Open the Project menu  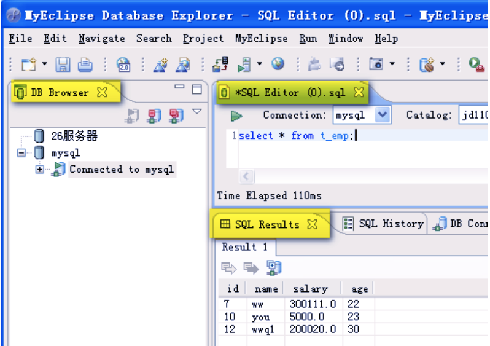pyautogui.click(x=203, y=39)
